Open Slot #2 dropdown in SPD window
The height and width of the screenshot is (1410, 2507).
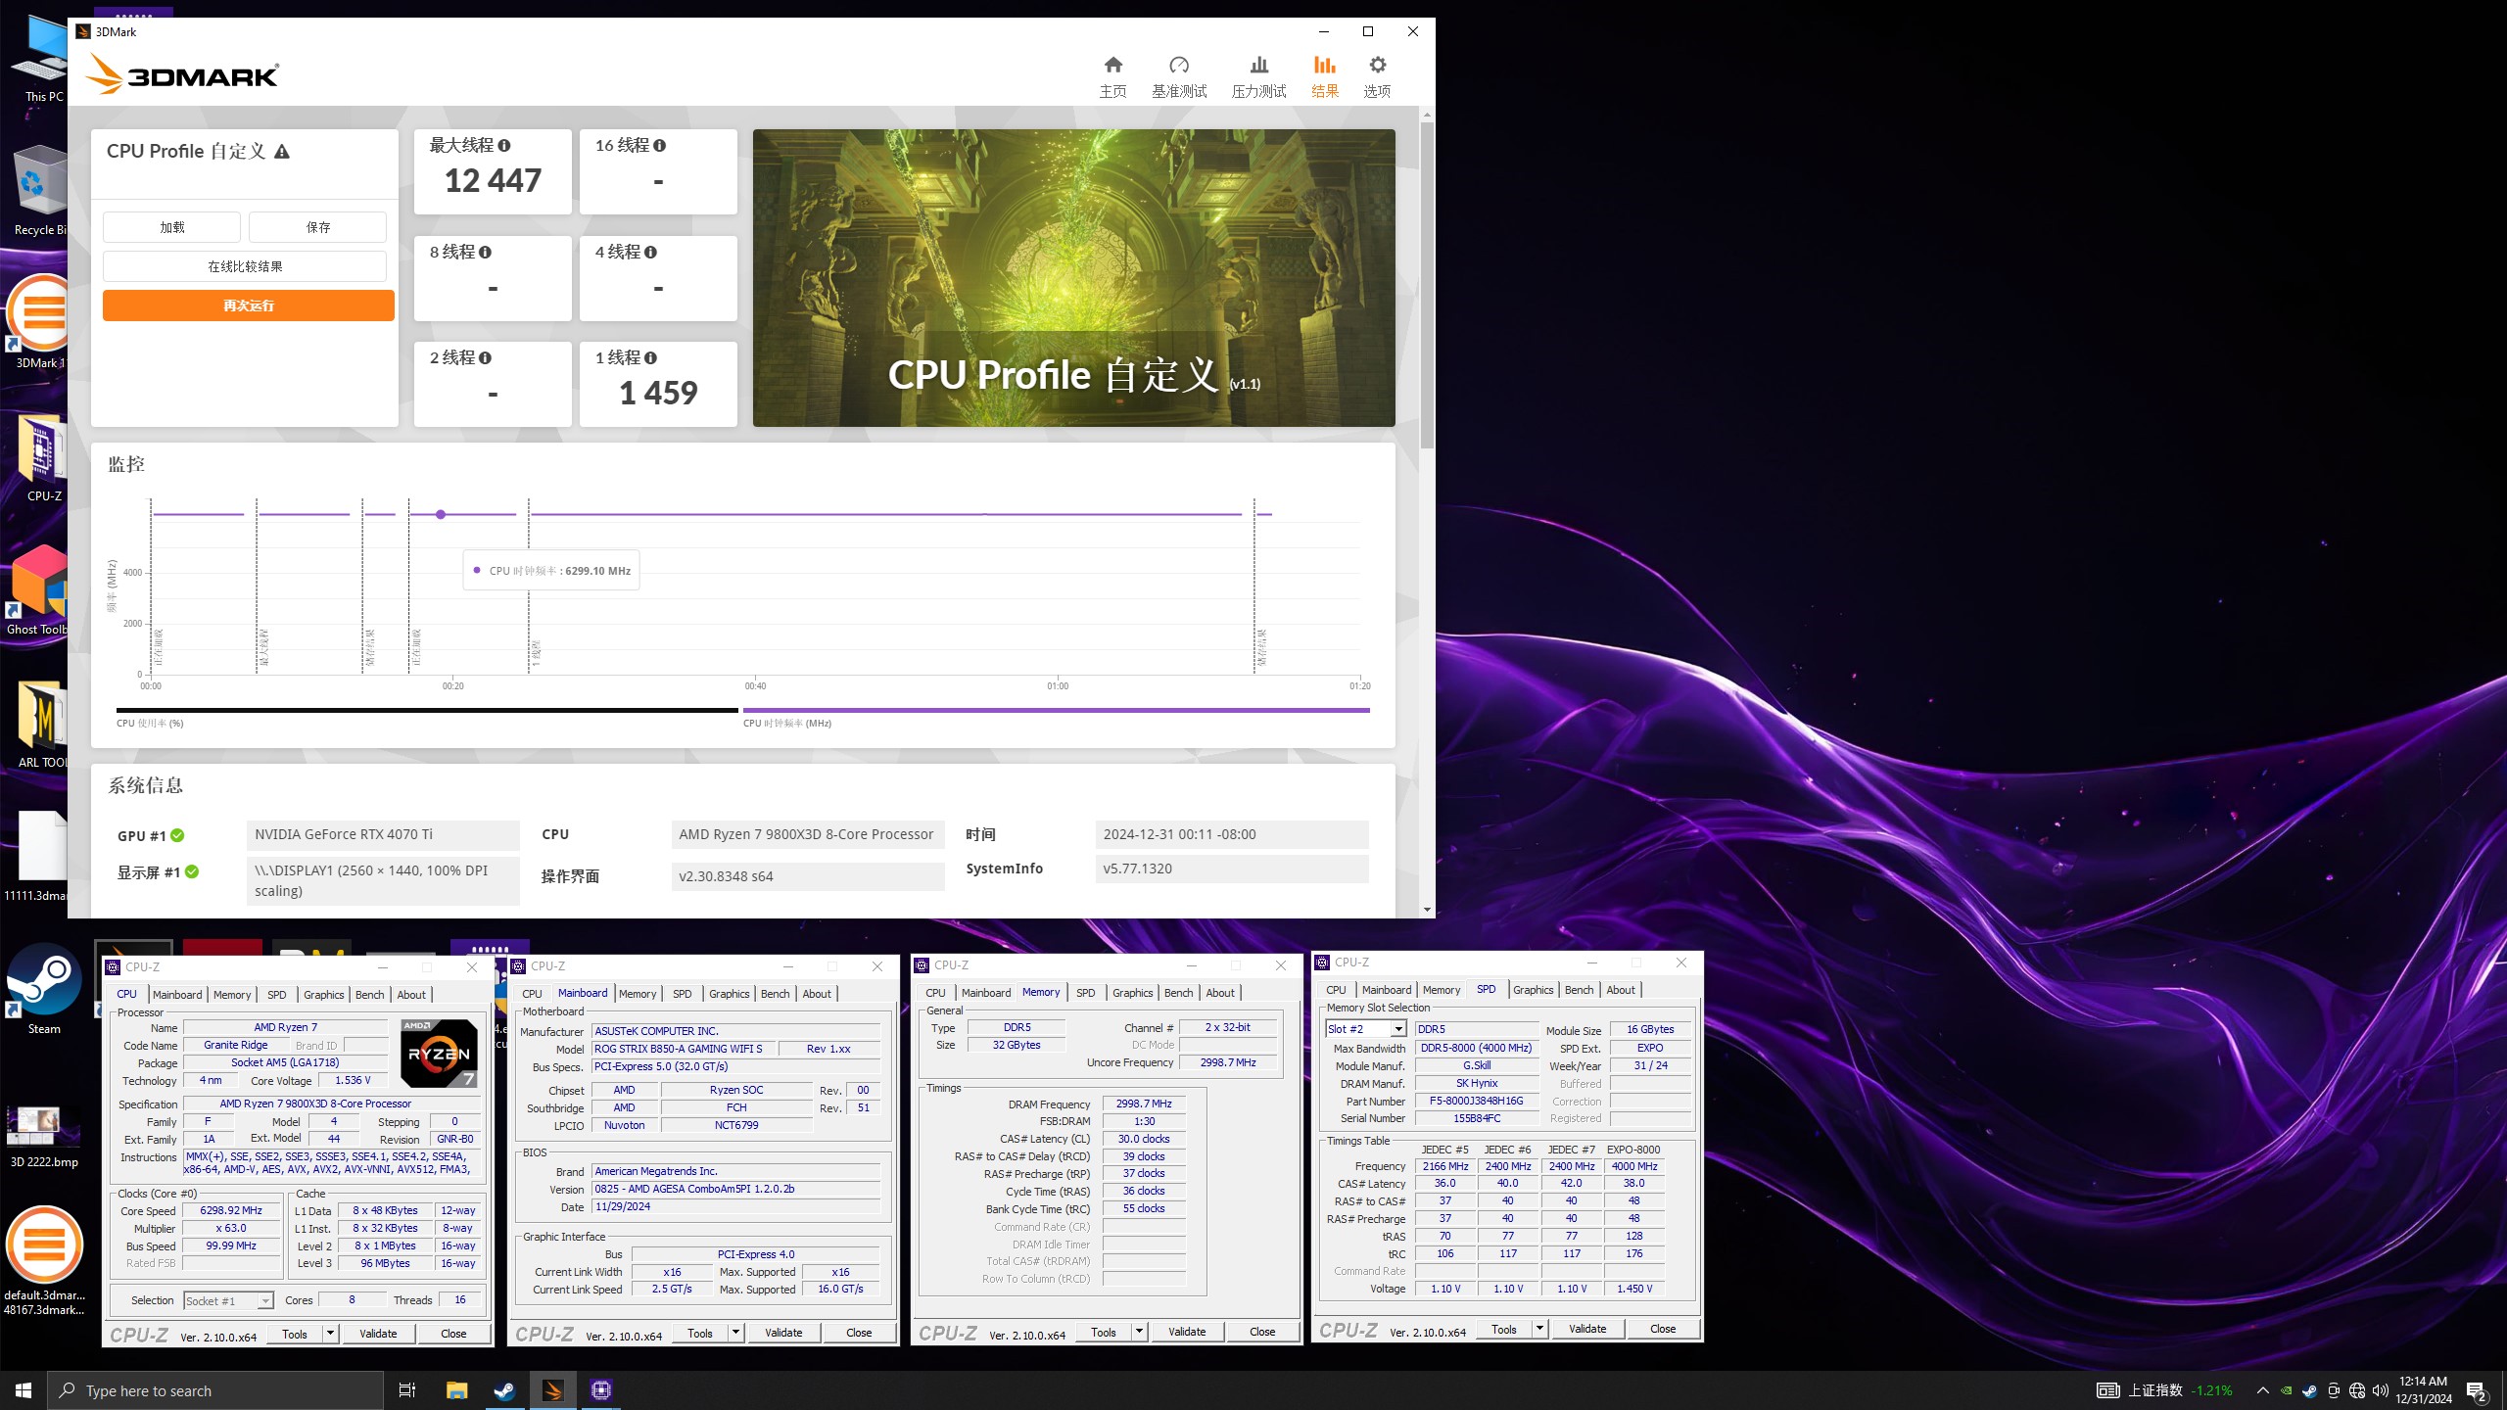click(x=1398, y=1029)
